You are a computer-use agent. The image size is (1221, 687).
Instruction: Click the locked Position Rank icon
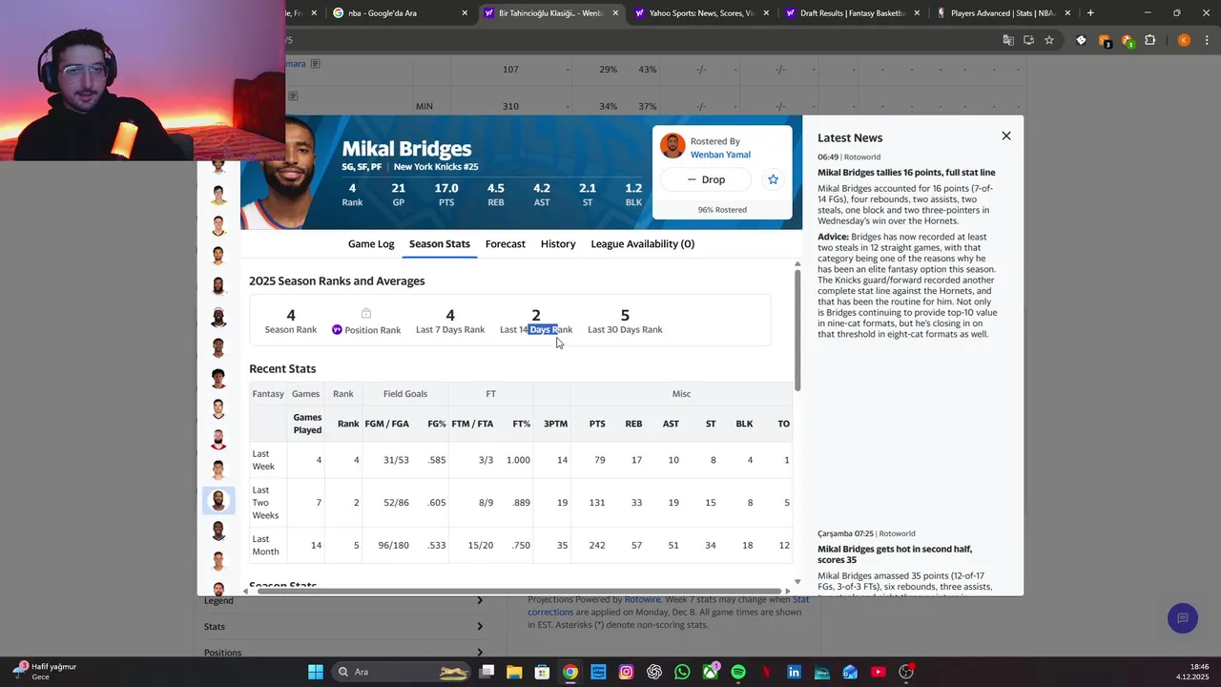pos(366,314)
